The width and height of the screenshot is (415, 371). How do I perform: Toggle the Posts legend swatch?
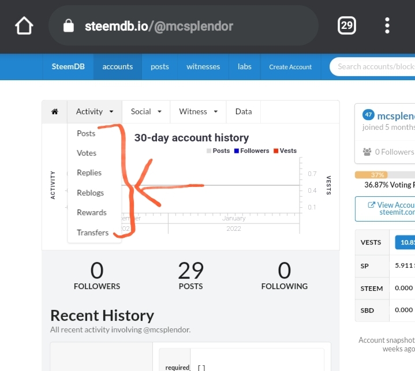(209, 151)
